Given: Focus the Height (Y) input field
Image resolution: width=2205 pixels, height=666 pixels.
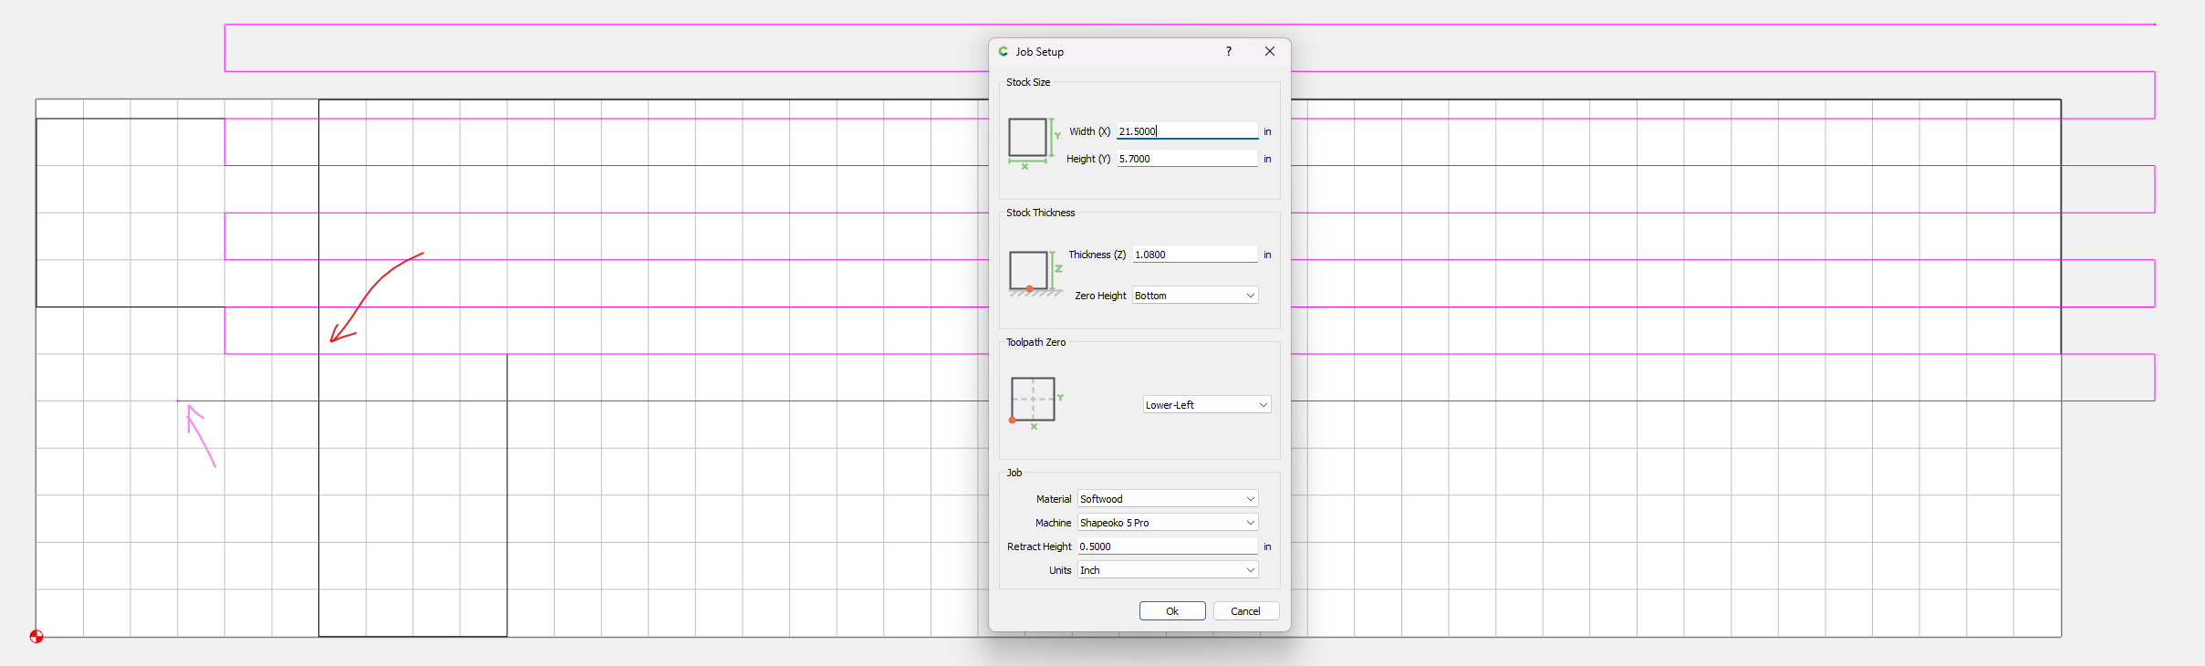Looking at the screenshot, I should [1186, 159].
